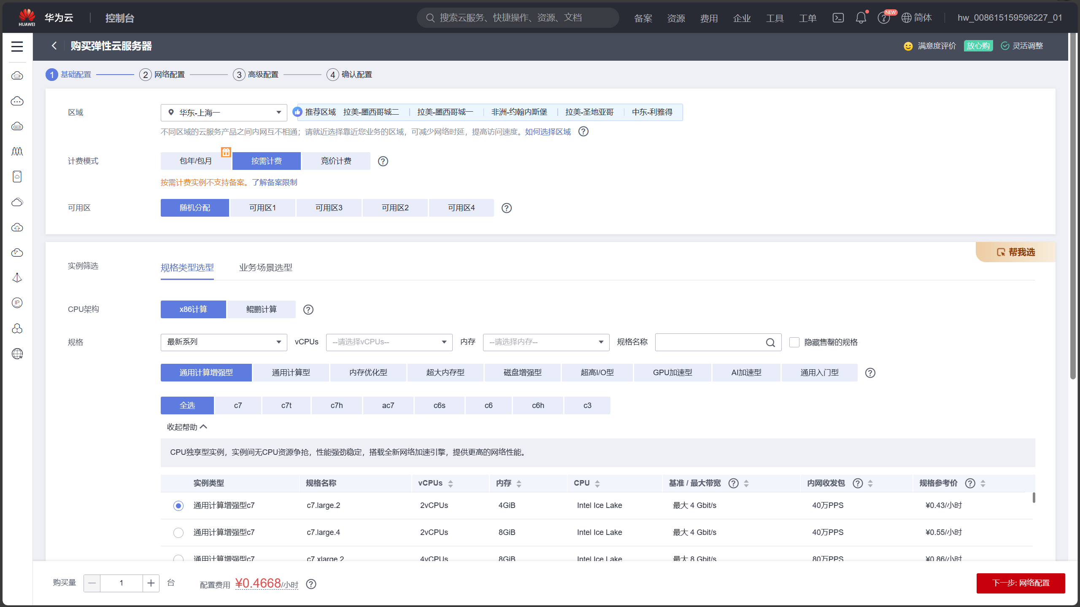Open the CloudShell terminal icon
Viewport: 1080px width, 607px height.
pyautogui.click(x=838, y=18)
